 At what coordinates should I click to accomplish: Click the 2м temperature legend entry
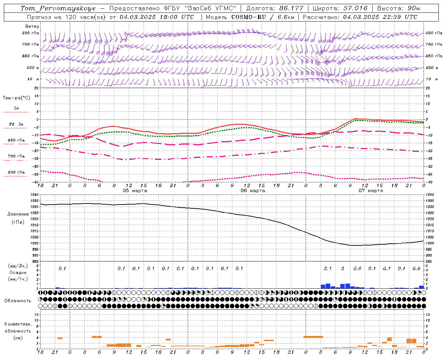click(x=16, y=109)
